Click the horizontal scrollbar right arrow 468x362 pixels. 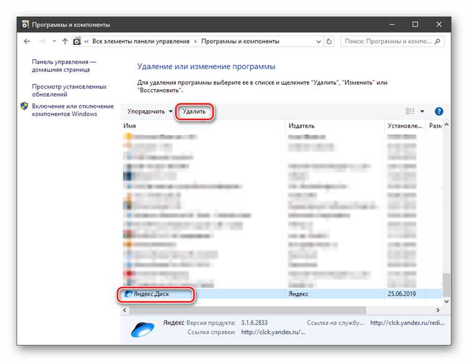437,310
